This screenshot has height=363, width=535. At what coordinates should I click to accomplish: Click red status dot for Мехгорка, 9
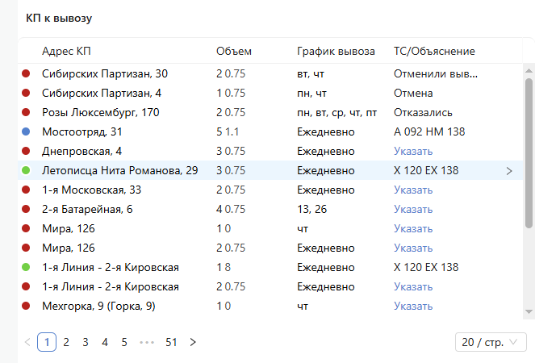[x=26, y=306]
